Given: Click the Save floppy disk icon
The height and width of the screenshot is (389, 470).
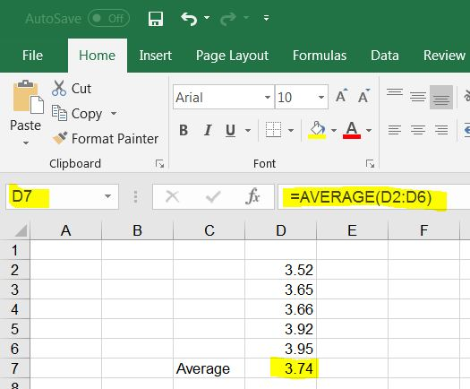Looking at the screenshot, I should point(156,19).
